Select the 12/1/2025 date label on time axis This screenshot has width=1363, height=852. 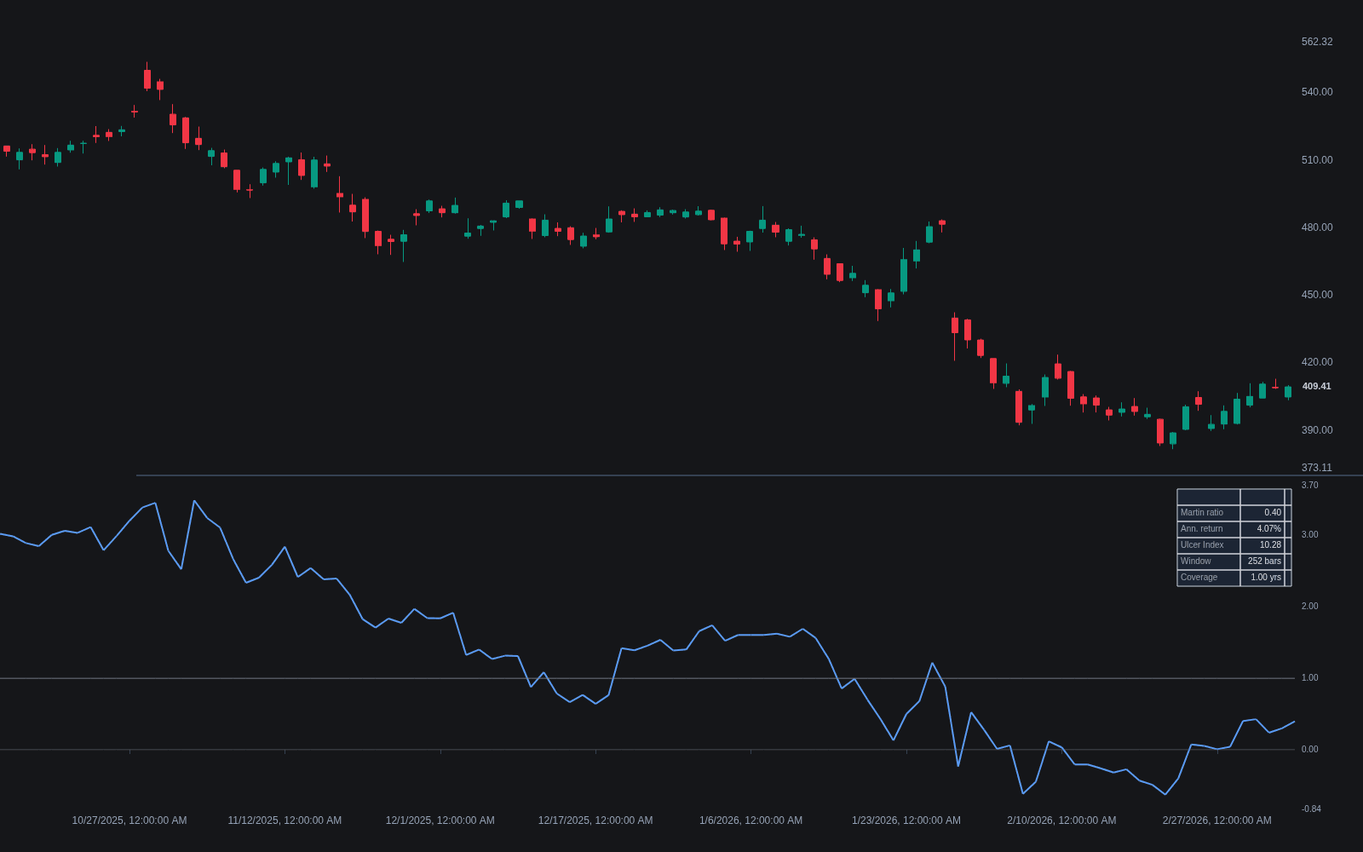pos(440,820)
